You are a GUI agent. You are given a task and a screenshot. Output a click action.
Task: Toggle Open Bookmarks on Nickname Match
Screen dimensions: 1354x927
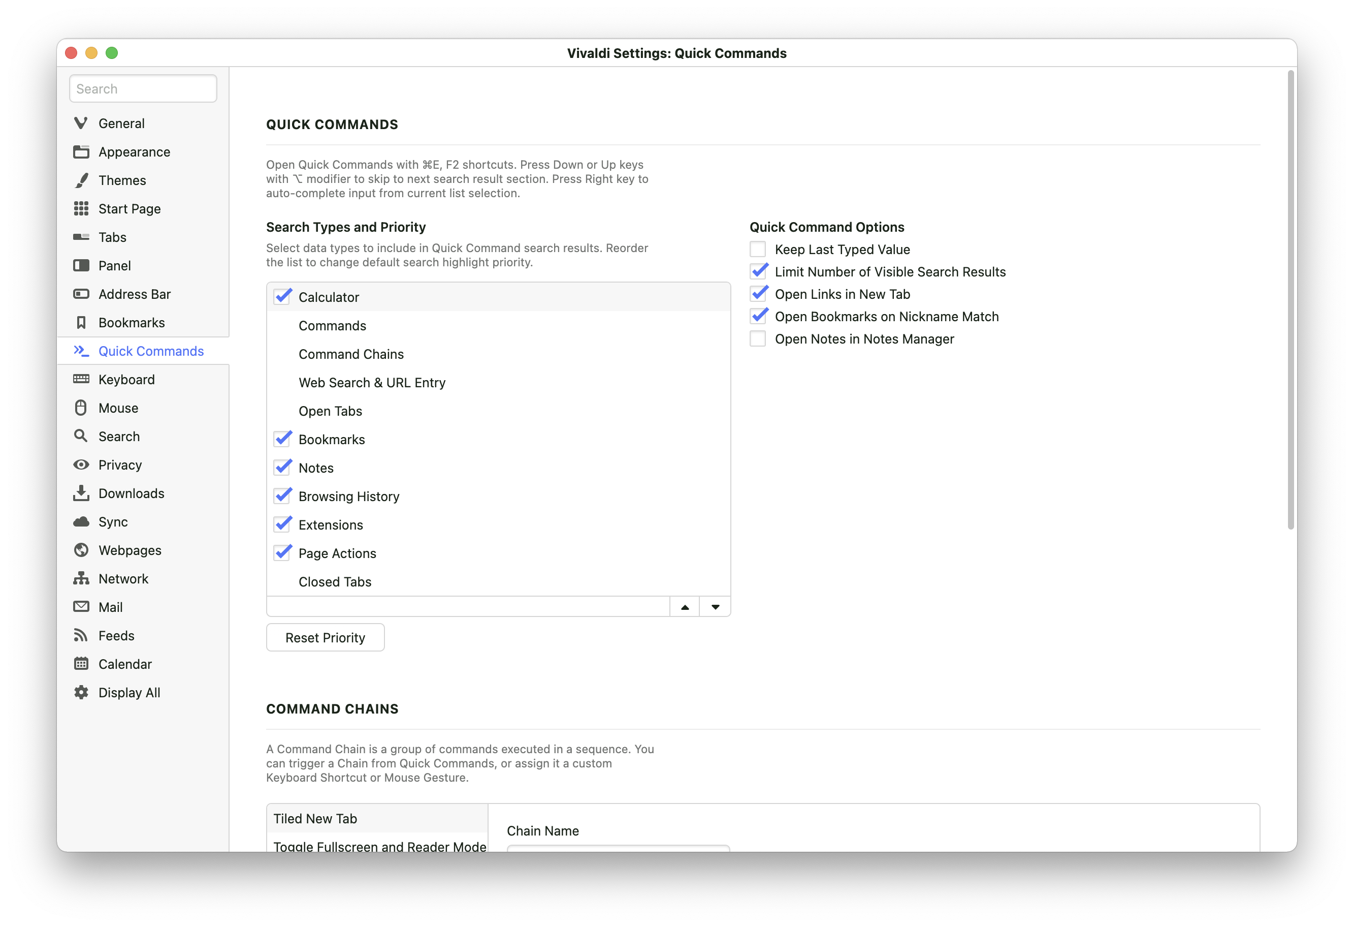click(x=757, y=317)
